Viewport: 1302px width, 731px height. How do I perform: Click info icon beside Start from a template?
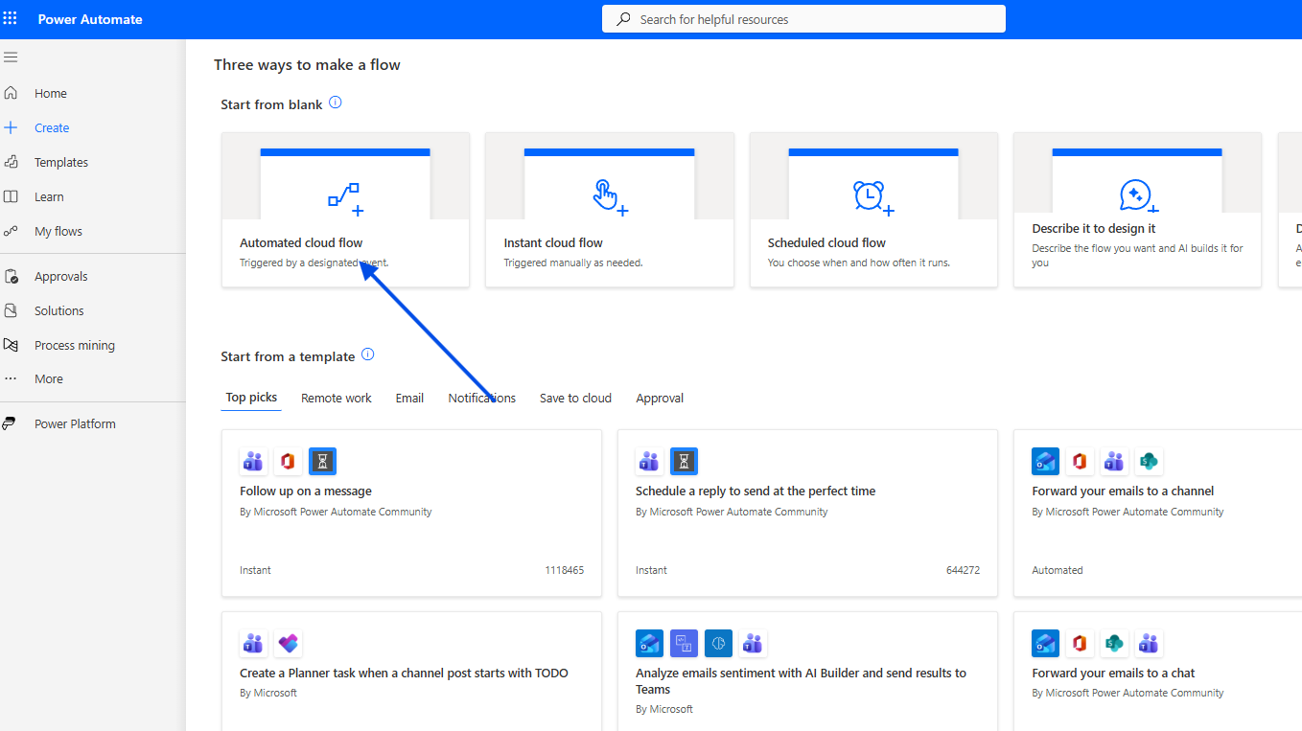click(367, 354)
